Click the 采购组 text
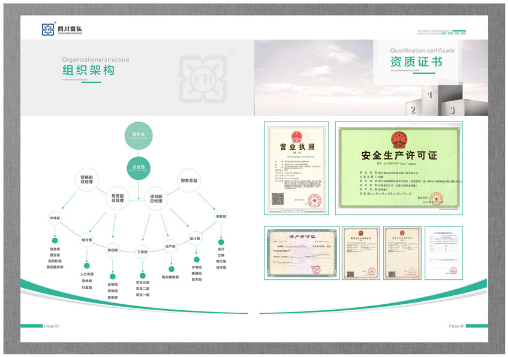 [x=113, y=291]
